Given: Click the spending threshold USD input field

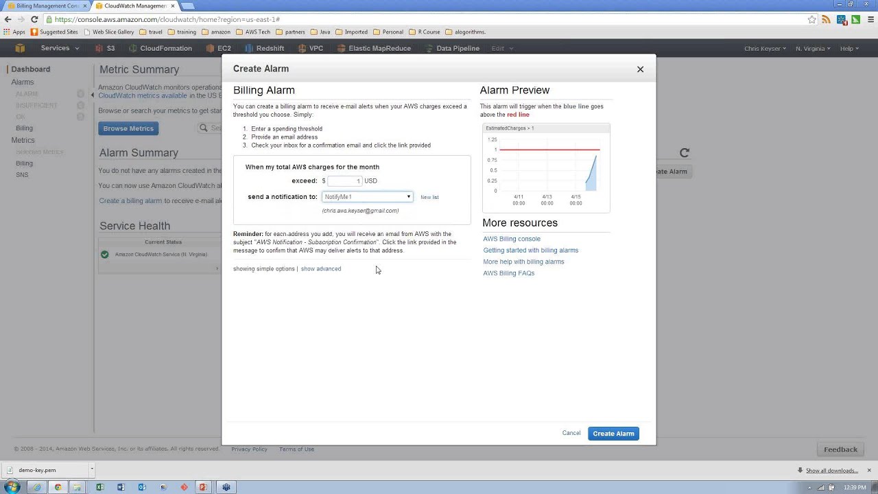Looking at the screenshot, I should (x=344, y=180).
